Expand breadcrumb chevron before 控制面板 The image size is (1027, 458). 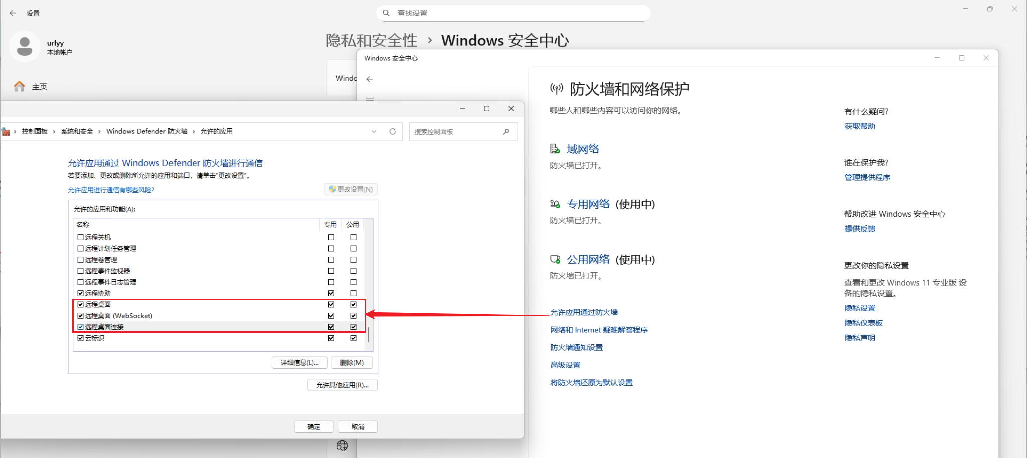point(15,131)
